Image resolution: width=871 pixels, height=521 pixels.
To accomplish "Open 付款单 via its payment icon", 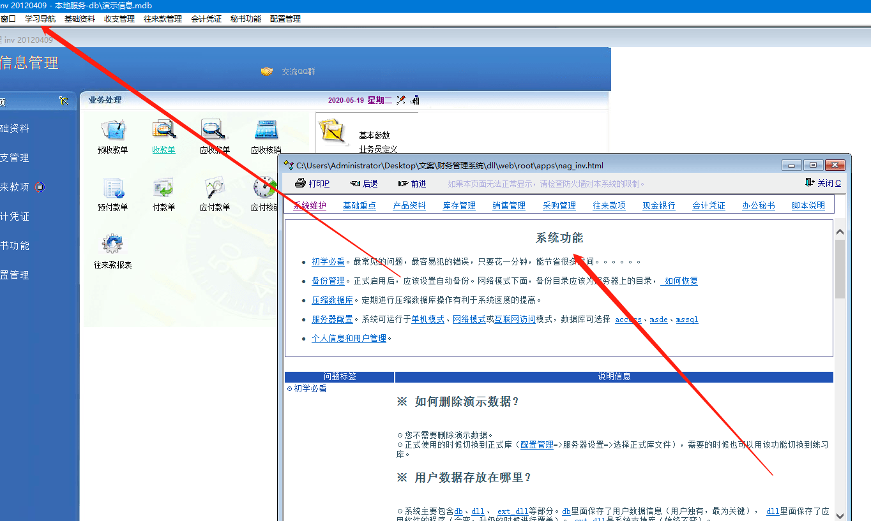I will [x=164, y=186].
